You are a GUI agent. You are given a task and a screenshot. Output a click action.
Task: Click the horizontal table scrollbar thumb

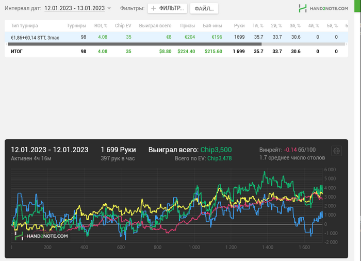(135, 44)
